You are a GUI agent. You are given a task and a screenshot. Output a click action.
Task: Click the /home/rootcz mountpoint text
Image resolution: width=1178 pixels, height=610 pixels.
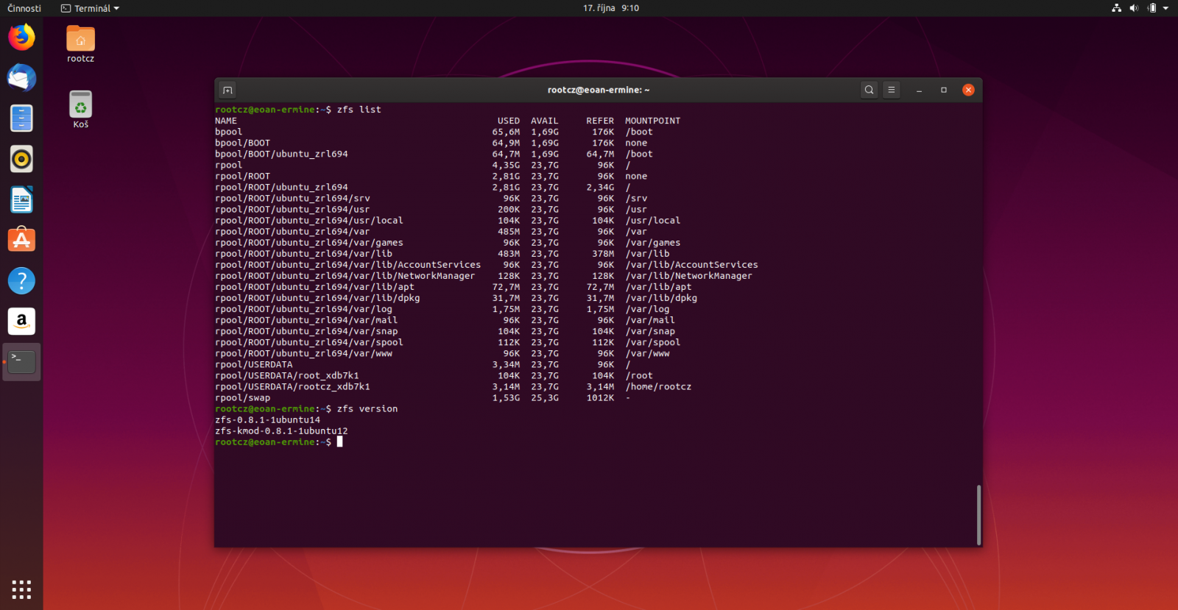(658, 386)
